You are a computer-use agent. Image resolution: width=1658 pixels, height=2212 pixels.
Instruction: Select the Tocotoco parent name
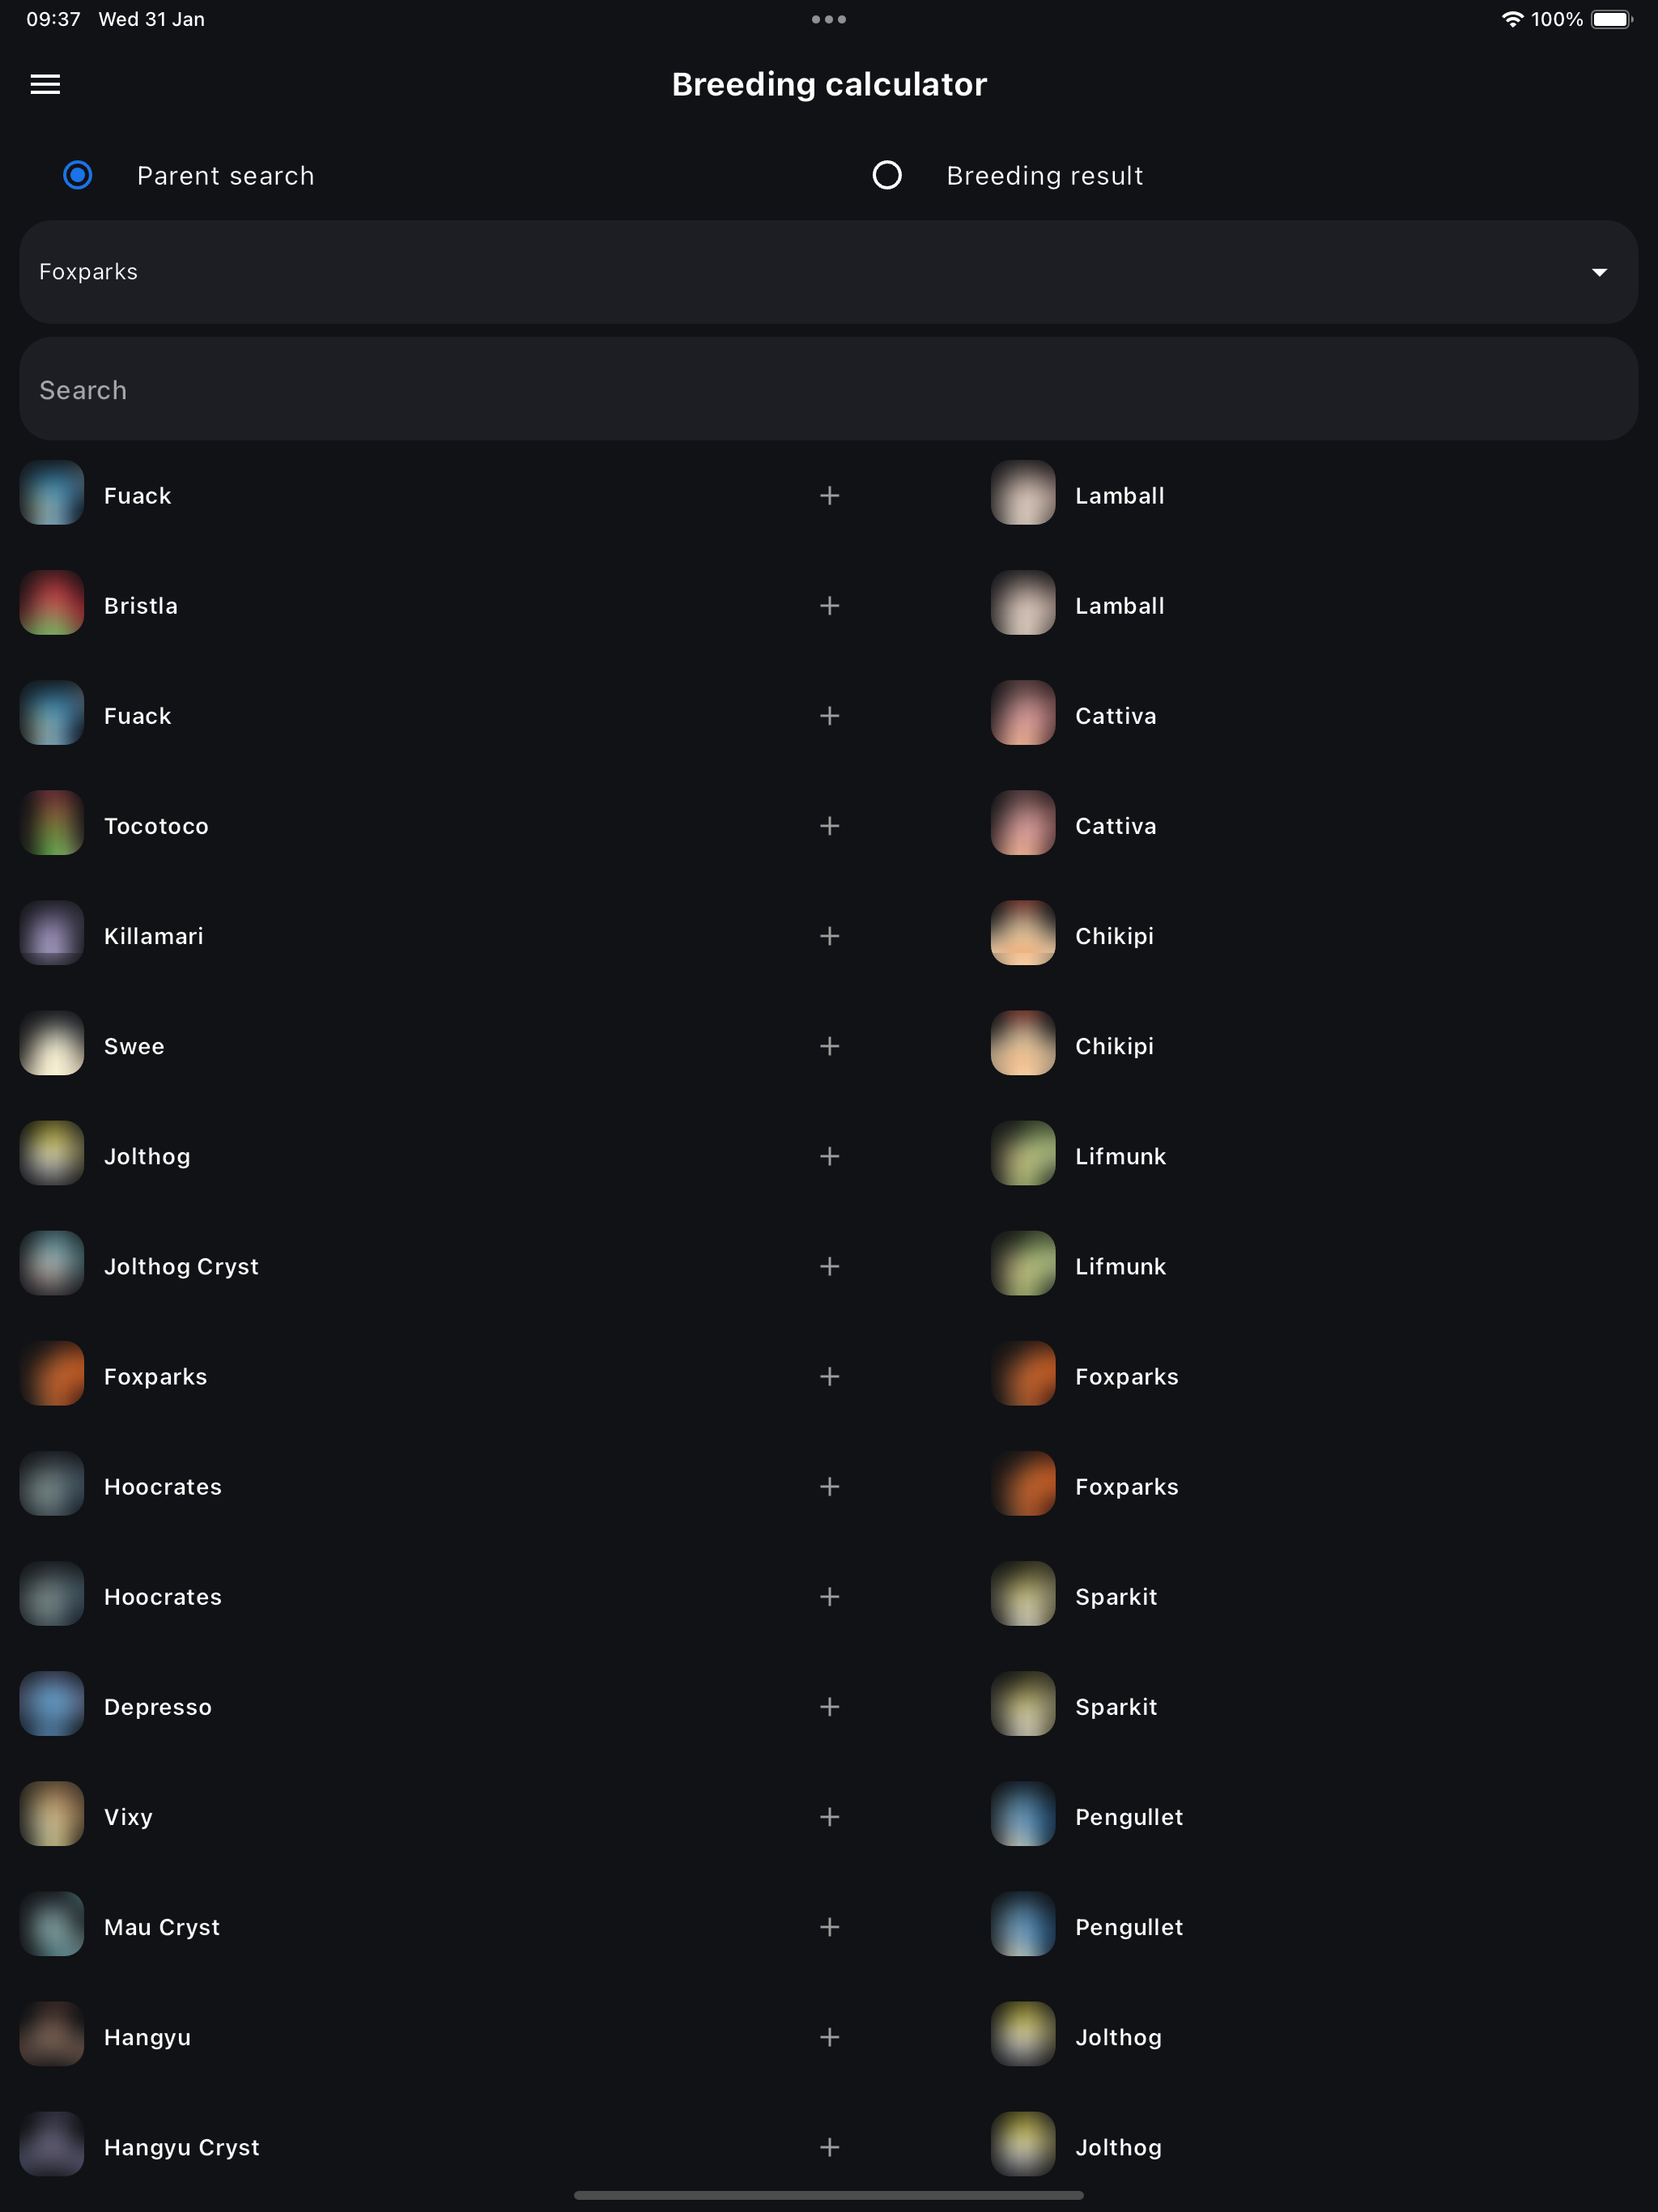pyautogui.click(x=156, y=826)
